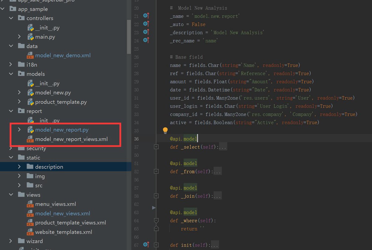372x250 pixels.
Task: Click XML icon of website_templates.xml
Action: 30,232
